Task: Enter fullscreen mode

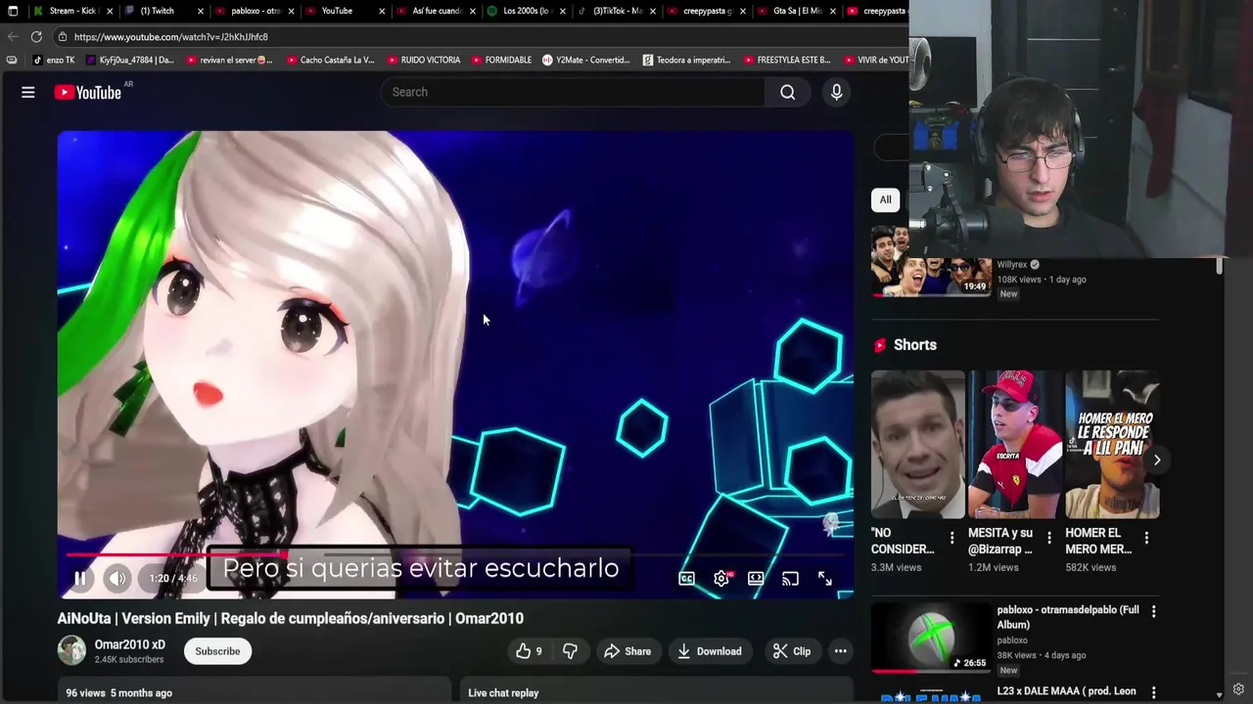Action: click(x=825, y=578)
